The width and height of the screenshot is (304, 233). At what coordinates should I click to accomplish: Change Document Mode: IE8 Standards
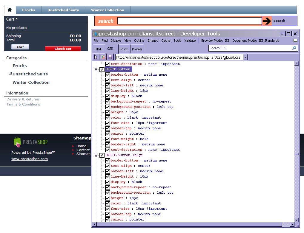256,41
